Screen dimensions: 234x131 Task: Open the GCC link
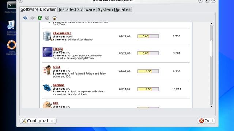[x=56, y=103]
